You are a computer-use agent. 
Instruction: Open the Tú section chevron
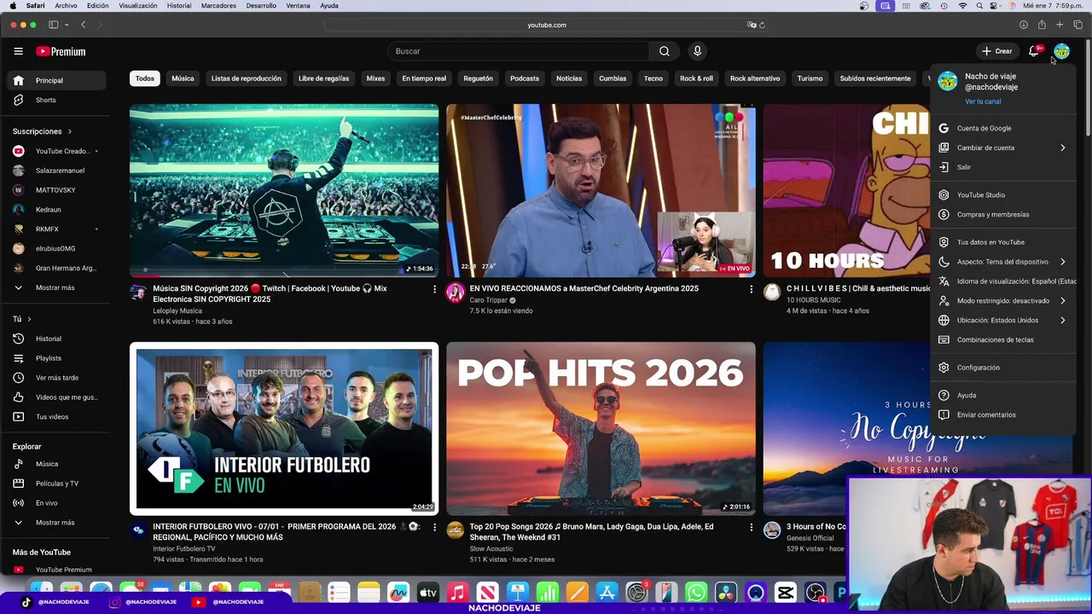point(29,319)
